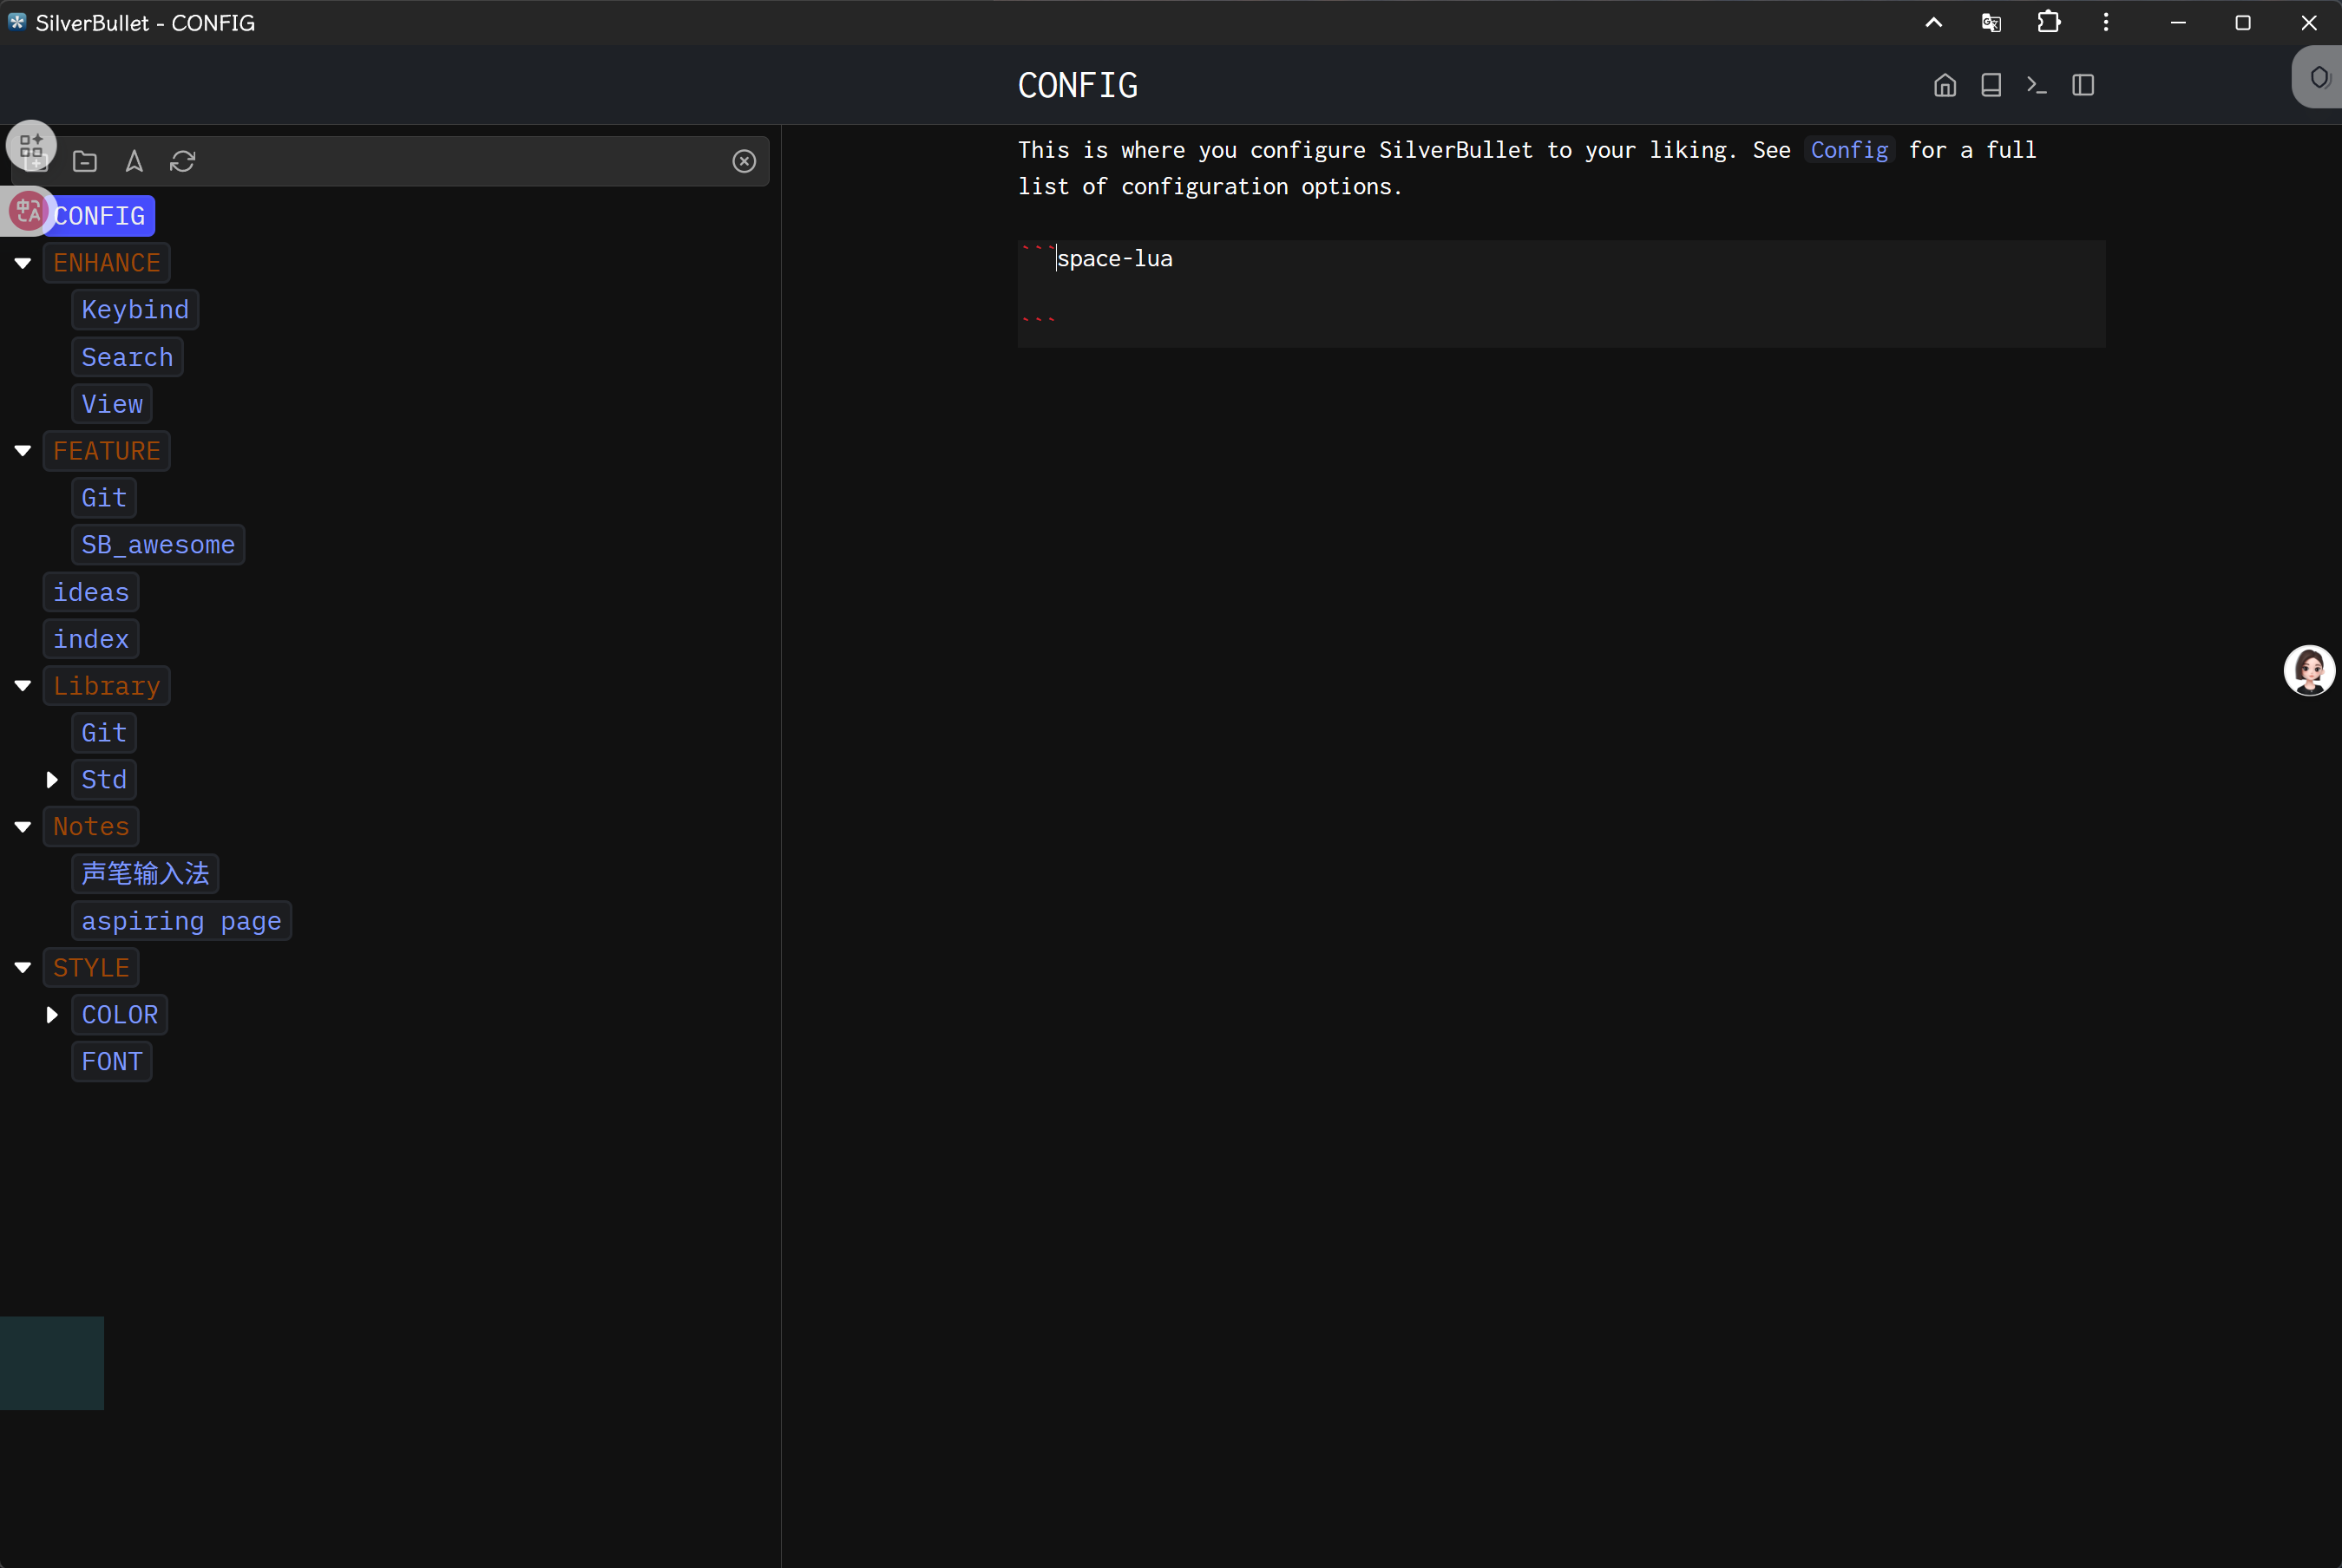Click the reveal current page arrow icon
Image resolution: width=2342 pixels, height=1568 pixels.
coord(134,161)
